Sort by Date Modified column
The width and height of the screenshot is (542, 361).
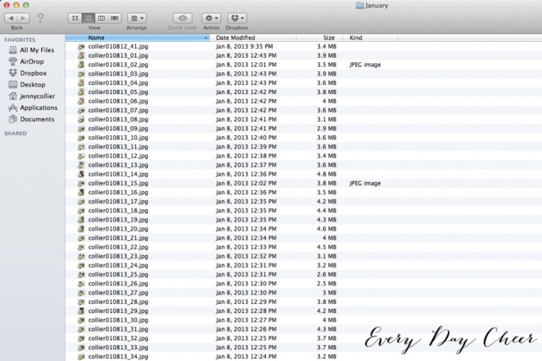(x=253, y=38)
